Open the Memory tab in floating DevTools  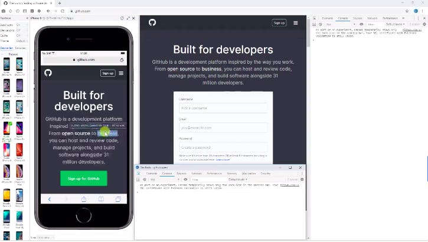coord(232,174)
